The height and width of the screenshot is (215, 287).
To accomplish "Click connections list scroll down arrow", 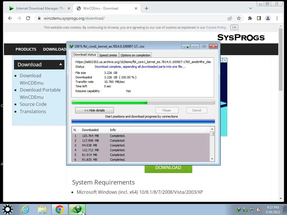I will pyautogui.click(x=212, y=159).
